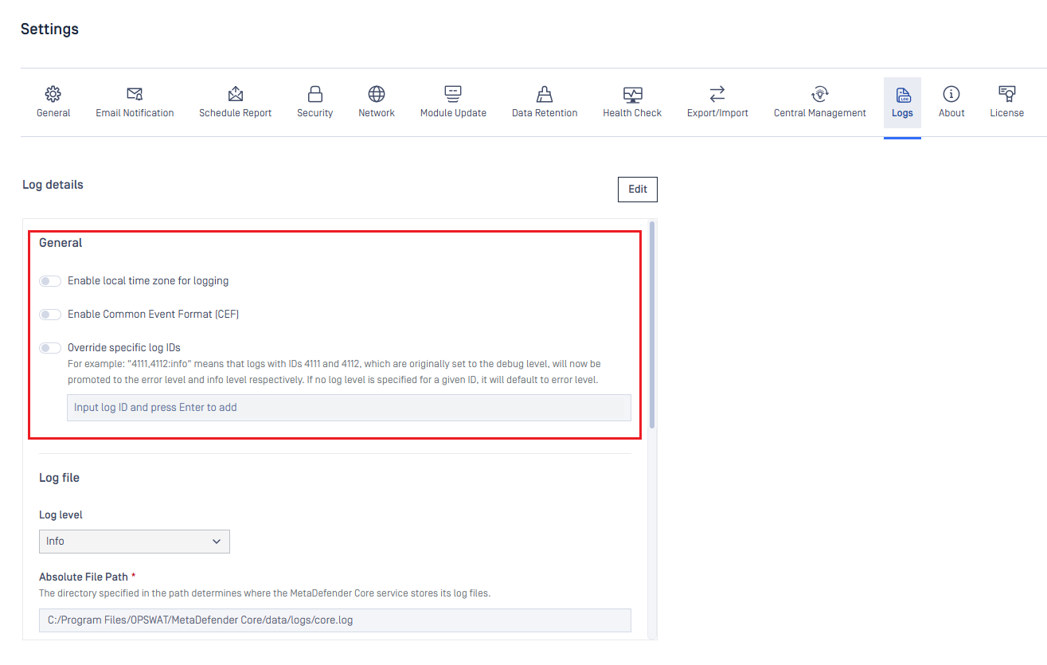Switch to License tab label
Screen dimensions: 1047x665
click(x=1007, y=113)
